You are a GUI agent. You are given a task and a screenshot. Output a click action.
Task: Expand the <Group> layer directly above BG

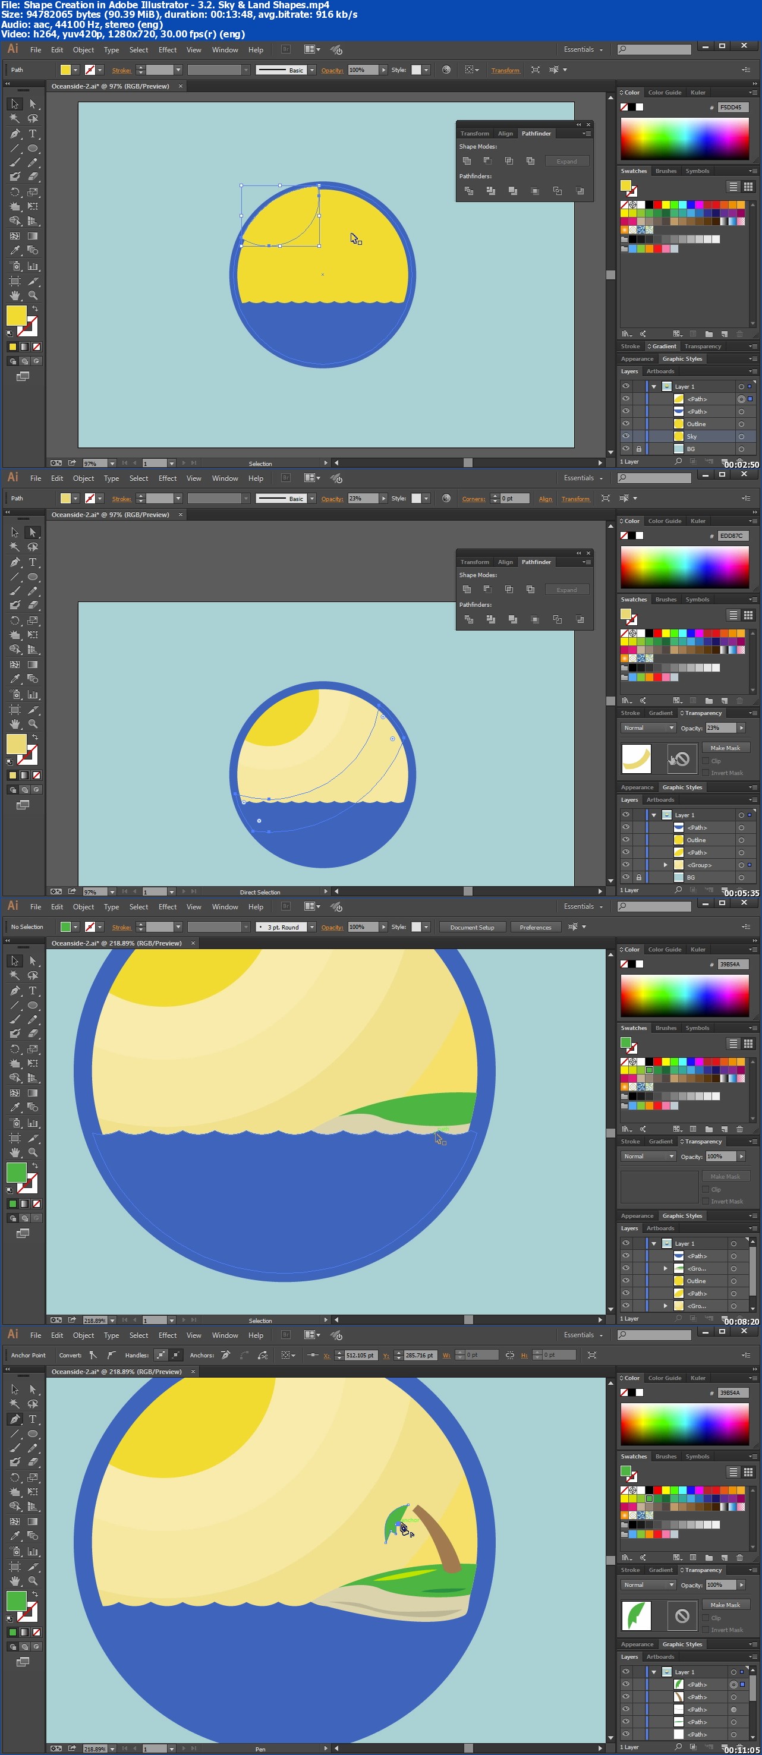[665, 865]
